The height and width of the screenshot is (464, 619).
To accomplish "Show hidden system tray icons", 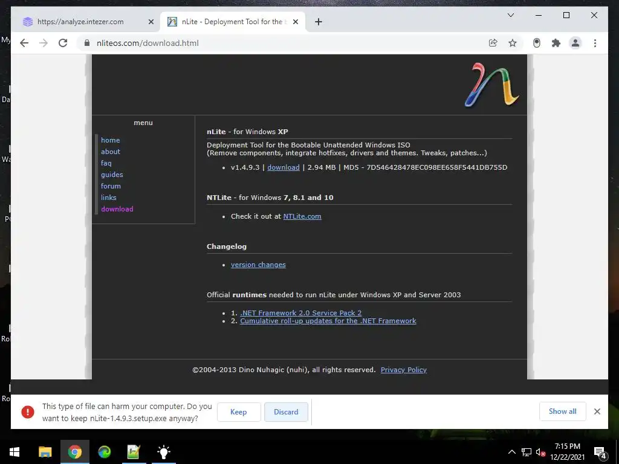I will (x=511, y=452).
